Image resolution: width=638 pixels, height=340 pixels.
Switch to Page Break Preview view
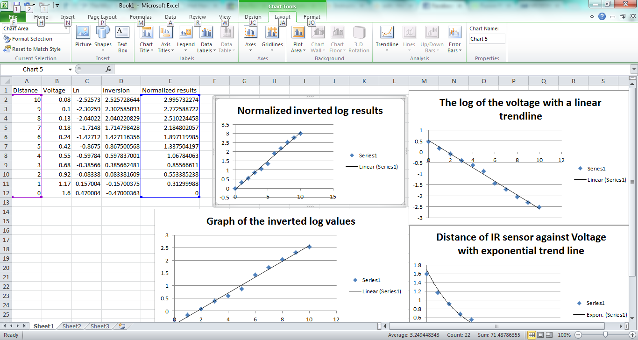point(550,335)
